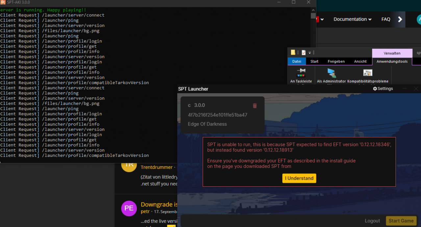Click the Verwalten contextual tab header
This screenshot has width=421, height=227.
pos(392,53)
